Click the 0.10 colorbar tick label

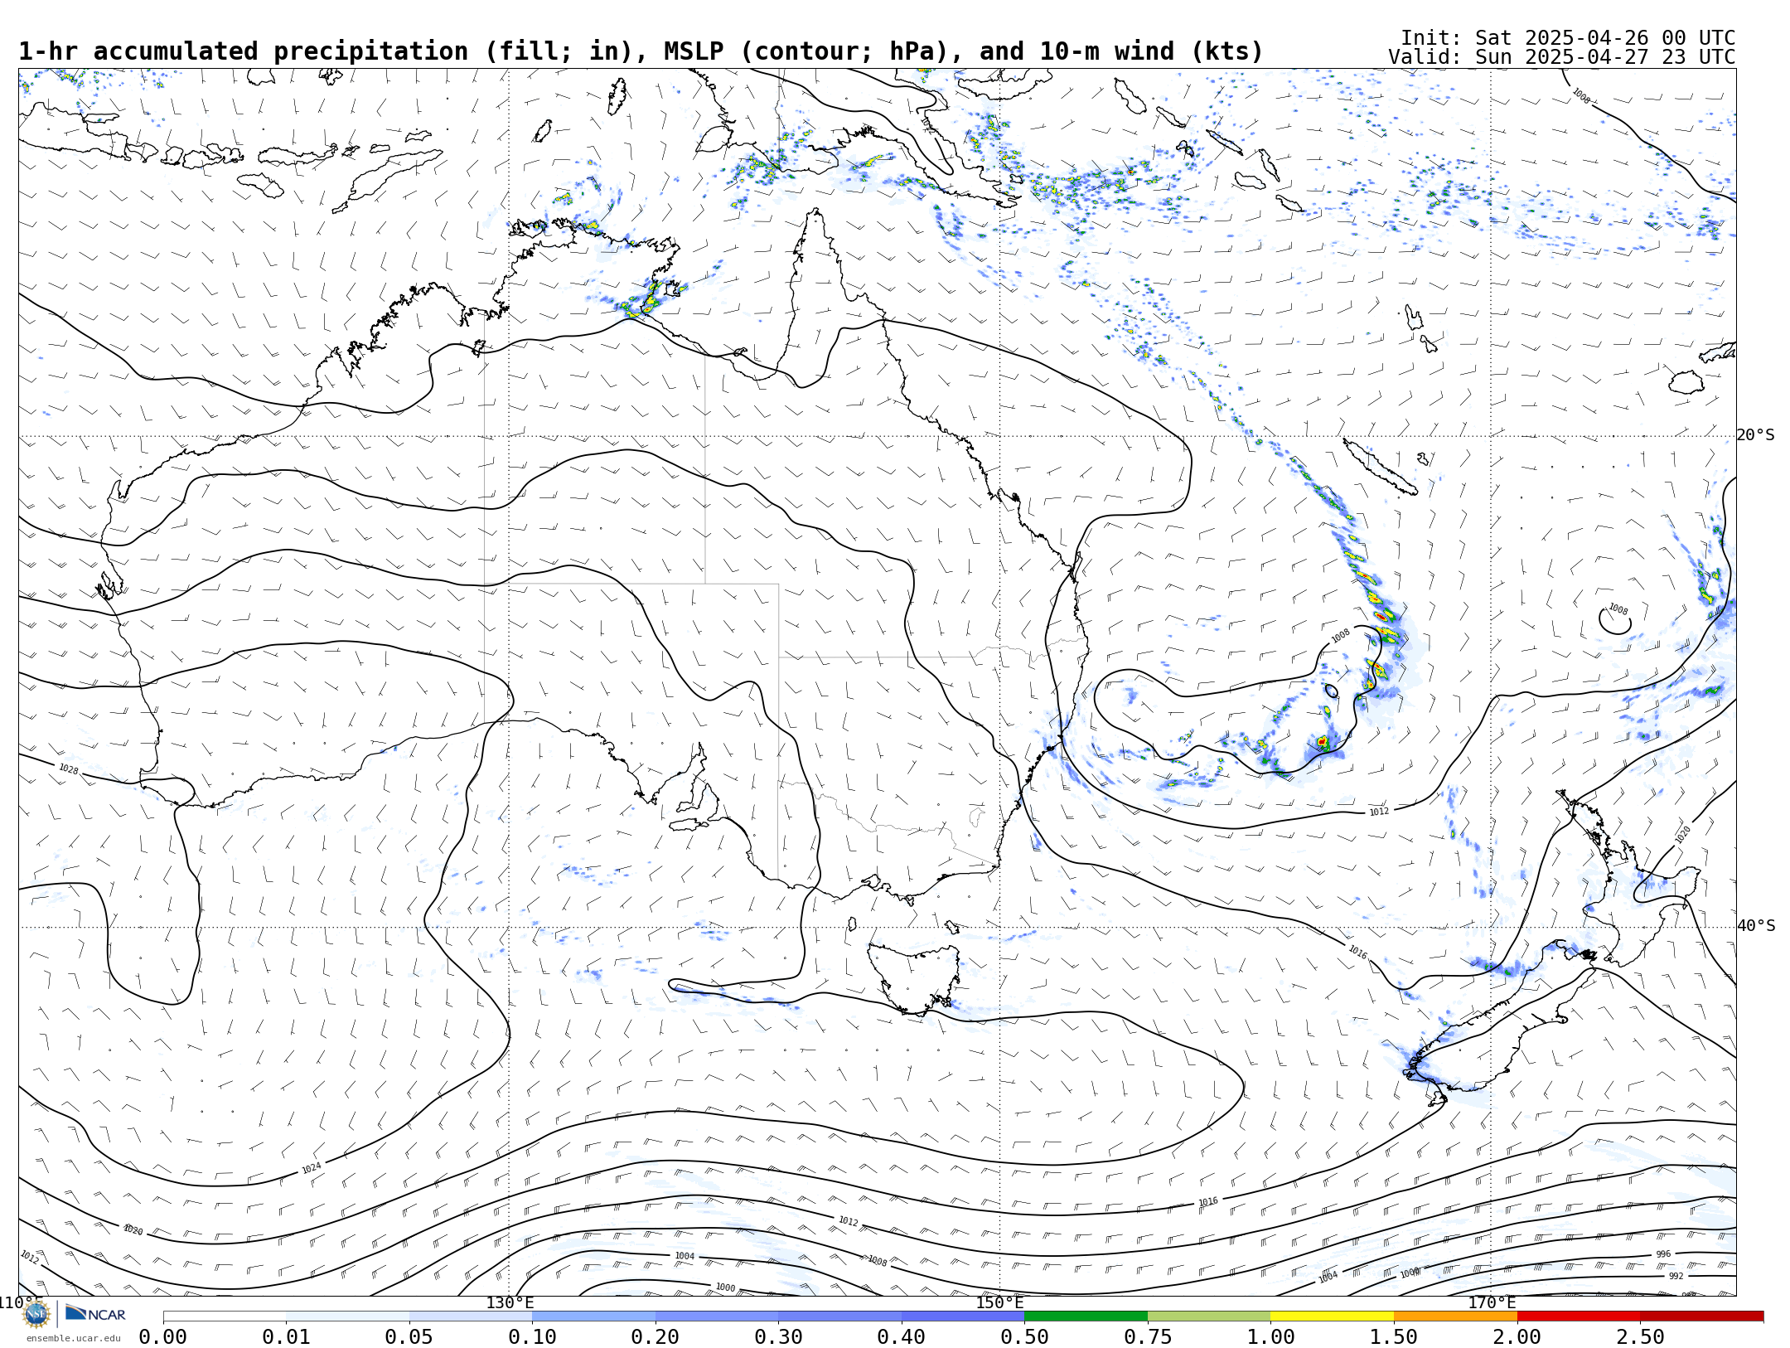pos(532,1337)
